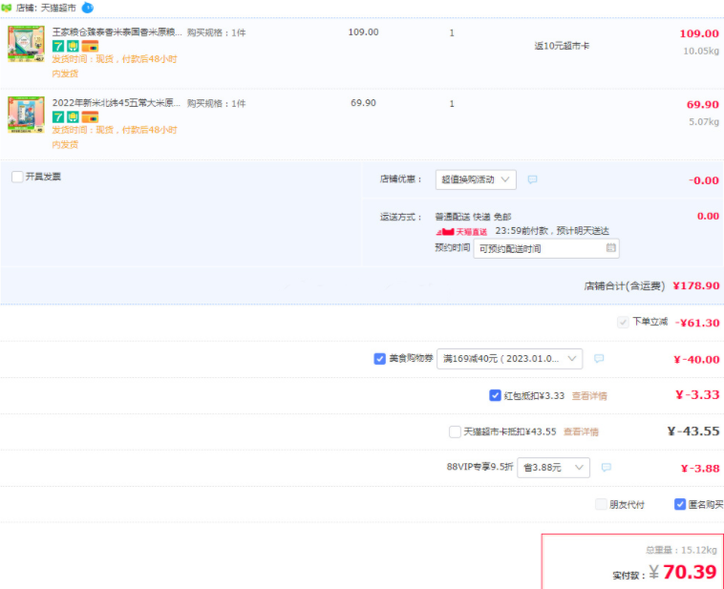Click the 2022年新米 product thumbnail

(x=26, y=115)
